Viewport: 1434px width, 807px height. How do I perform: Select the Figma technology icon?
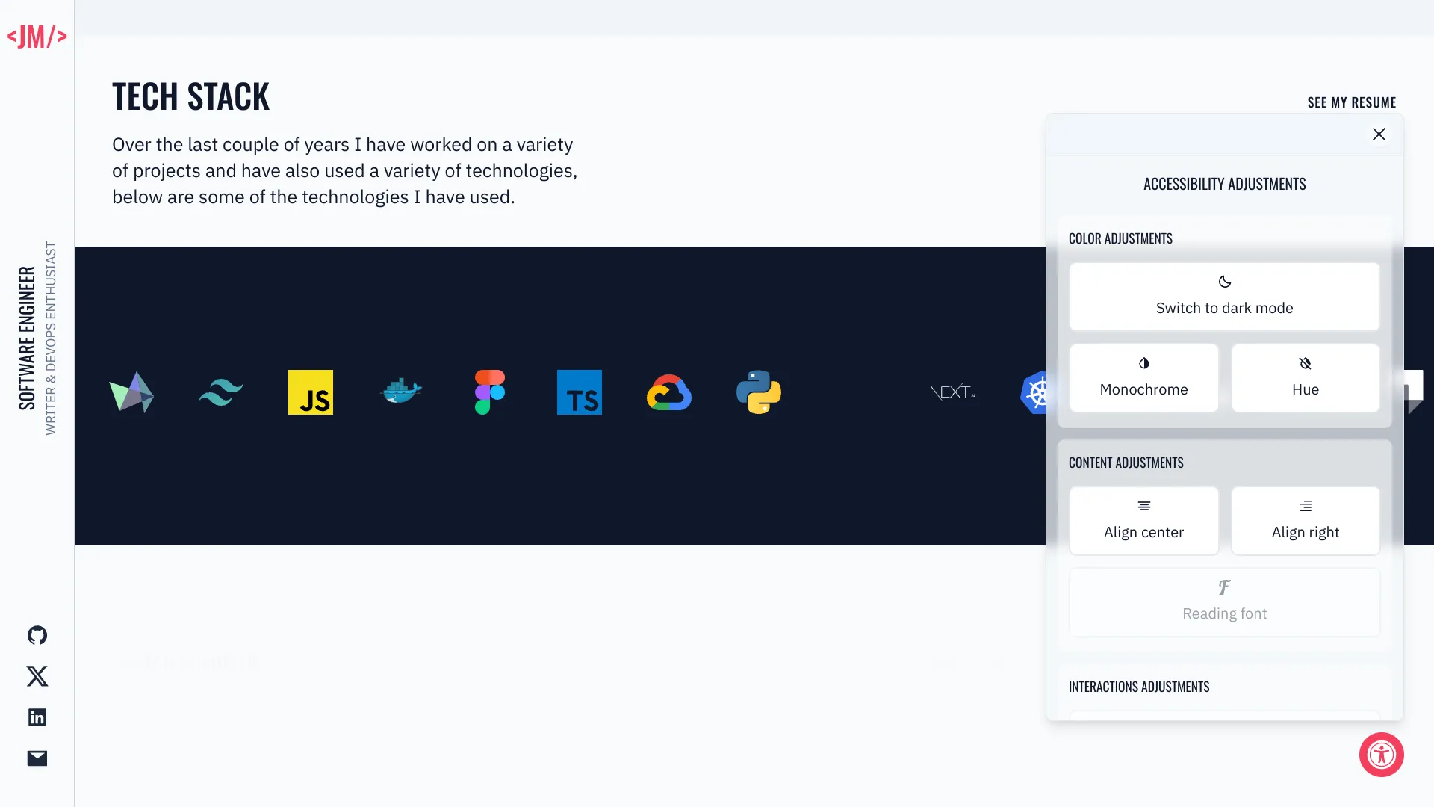[489, 392]
